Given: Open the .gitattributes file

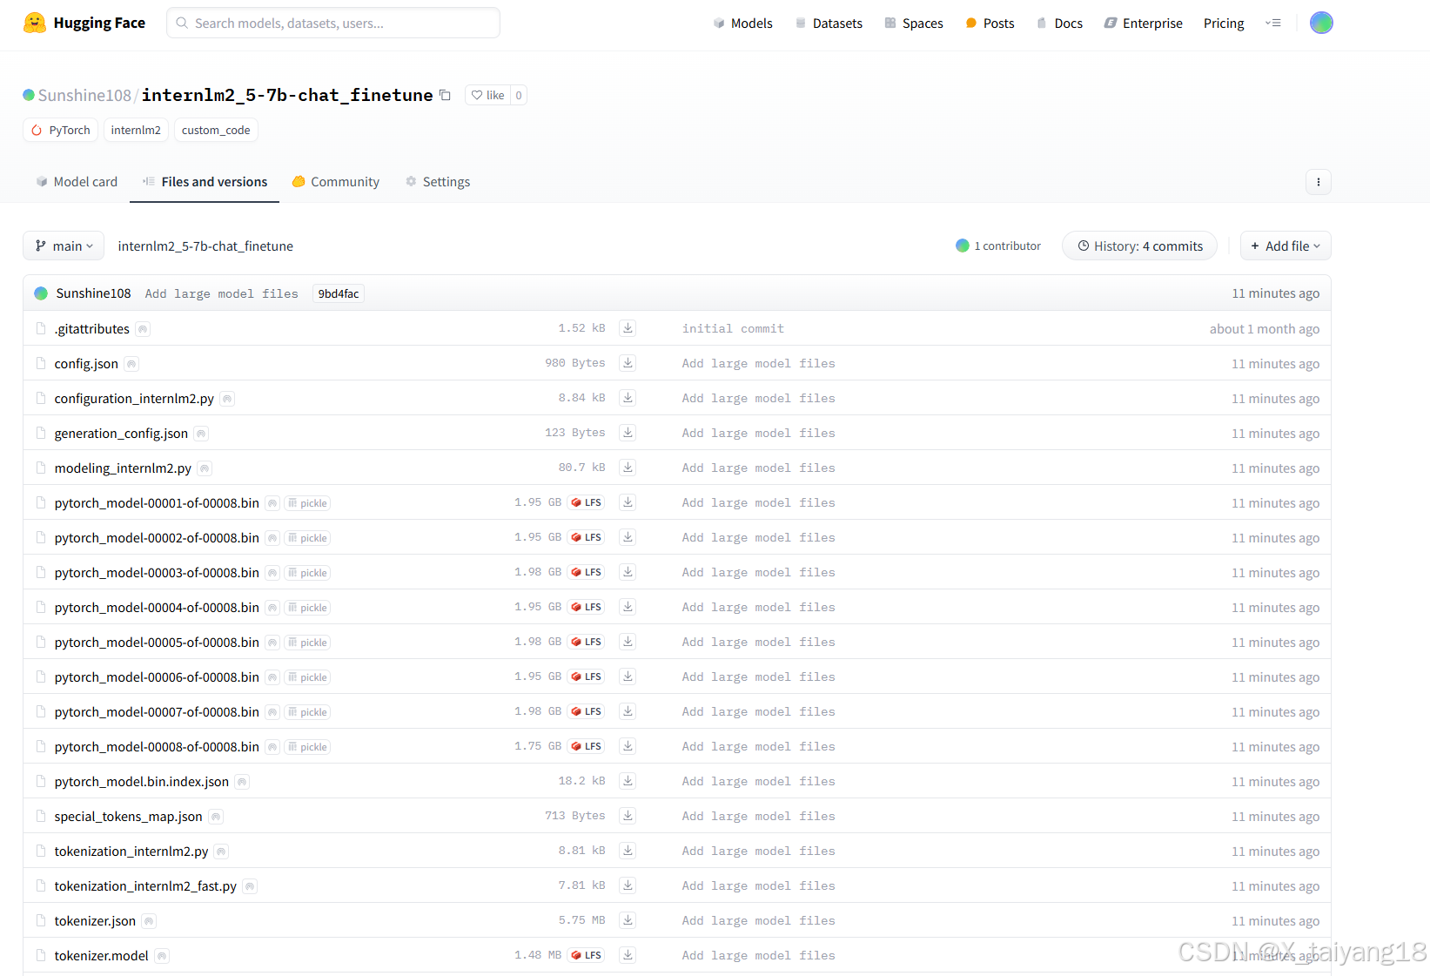Looking at the screenshot, I should (91, 328).
